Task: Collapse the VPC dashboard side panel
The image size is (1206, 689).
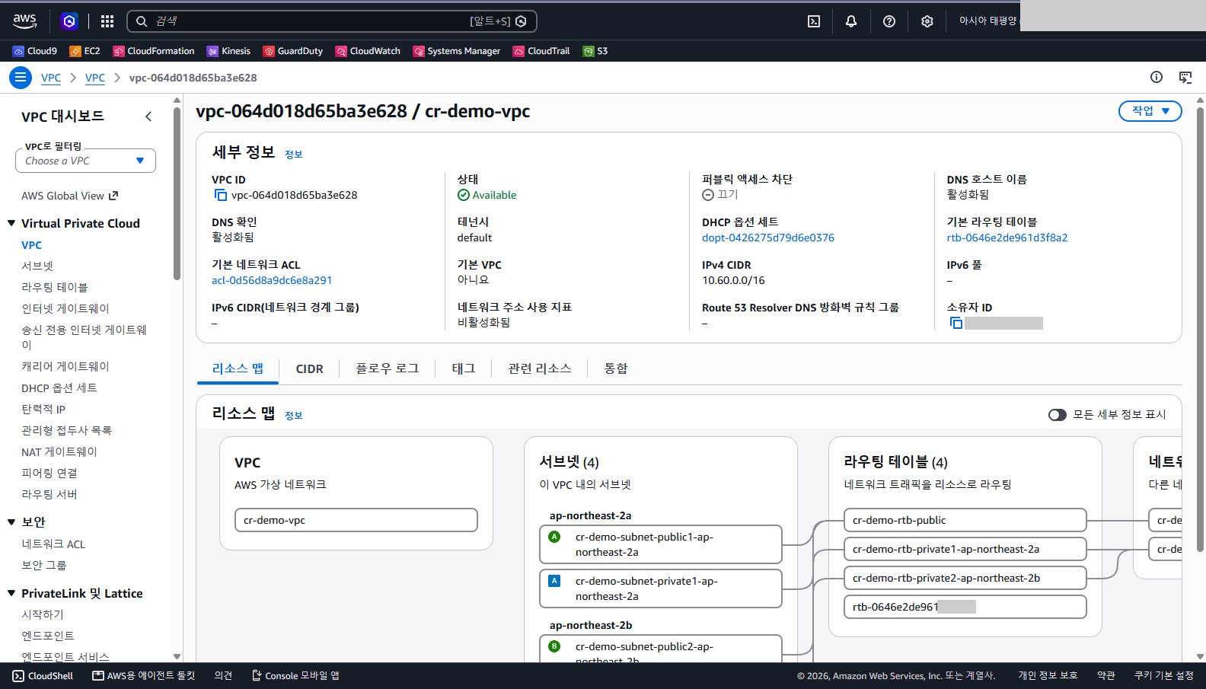Action: [148, 116]
